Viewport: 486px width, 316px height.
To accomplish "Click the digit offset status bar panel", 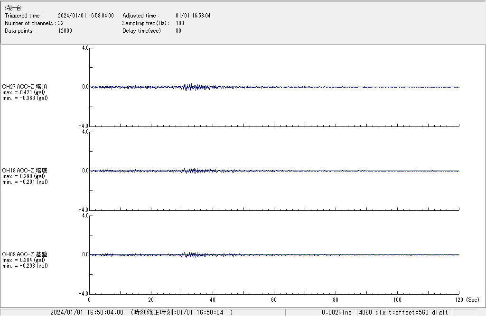I will pyautogui.click(x=403, y=312).
